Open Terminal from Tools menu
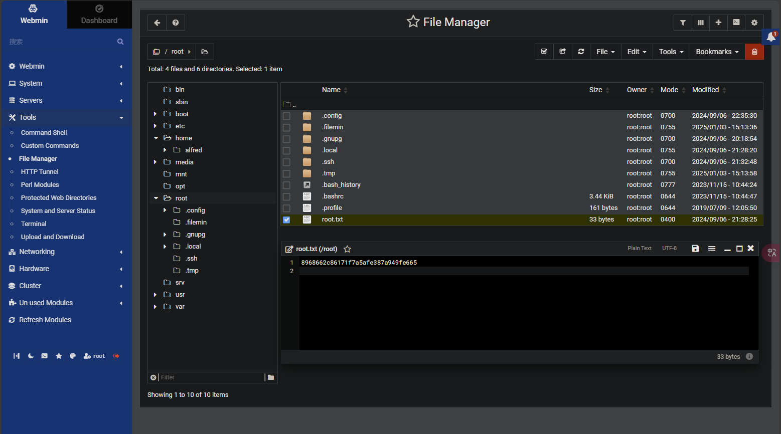Screen dimensions: 781x434 pyautogui.click(x=34, y=224)
